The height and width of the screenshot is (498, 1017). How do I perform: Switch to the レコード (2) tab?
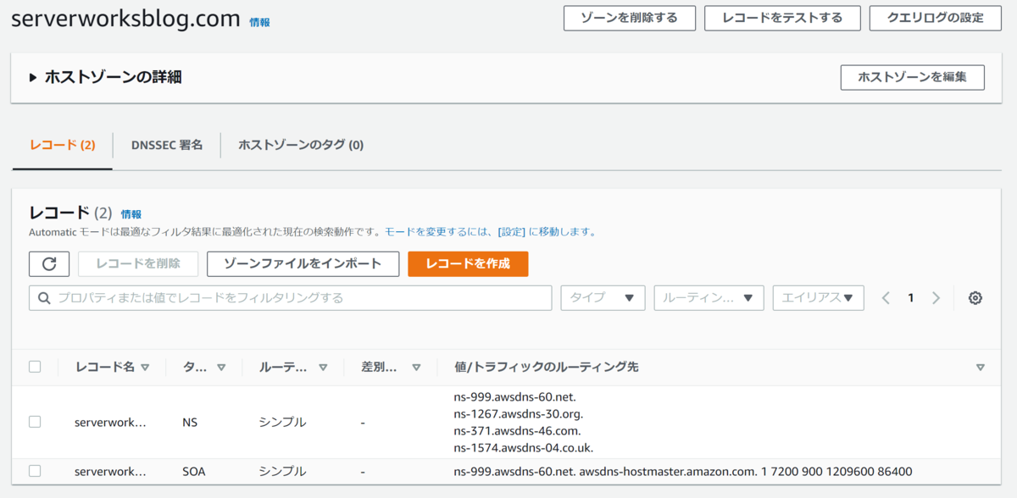tap(63, 145)
